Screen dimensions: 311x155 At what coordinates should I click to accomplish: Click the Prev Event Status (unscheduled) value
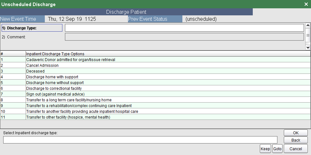pos(201,19)
